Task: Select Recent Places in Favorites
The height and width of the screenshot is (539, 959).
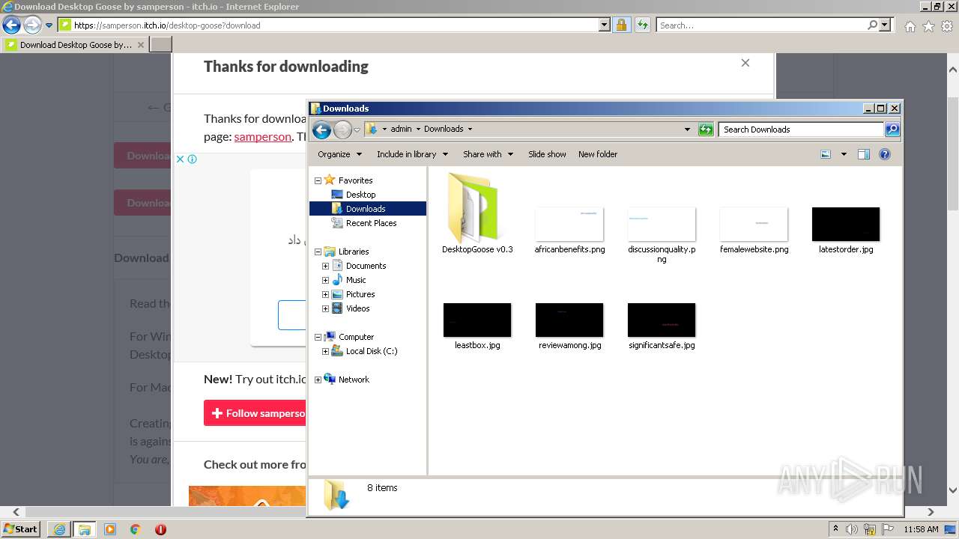Action: (371, 223)
